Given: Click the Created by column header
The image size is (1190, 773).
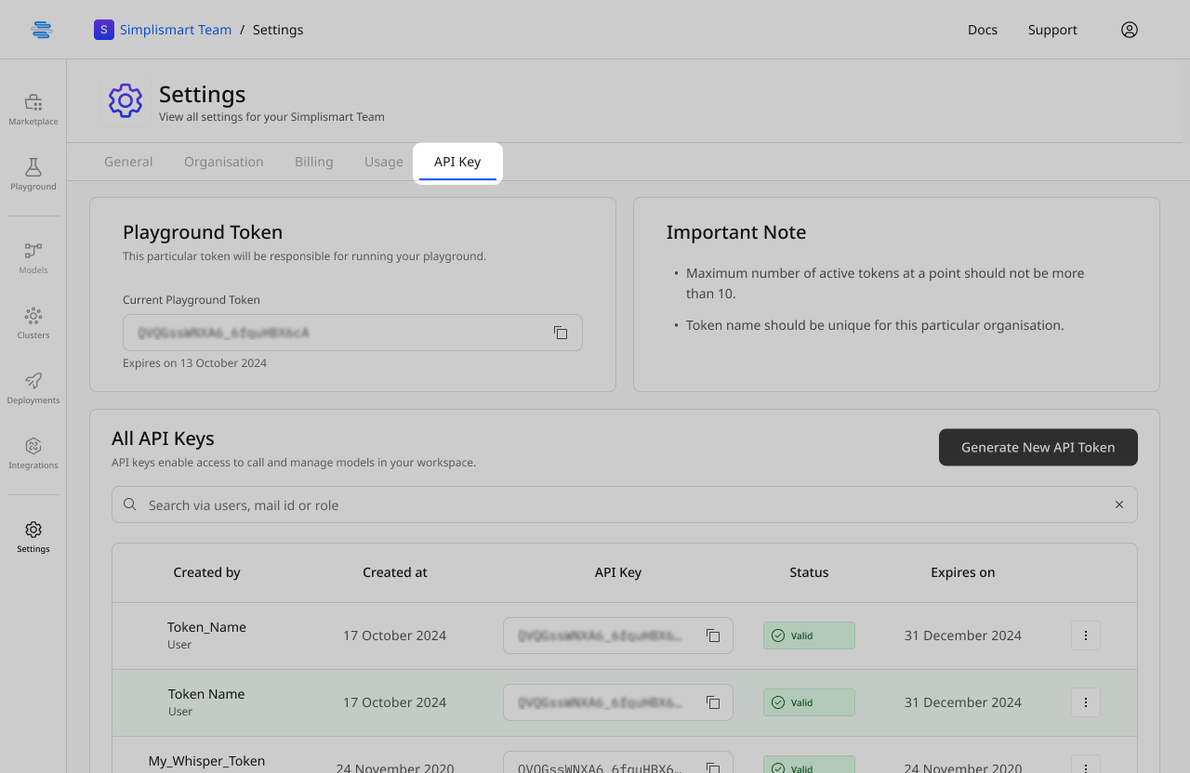Looking at the screenshot, I should coord(207,572).
